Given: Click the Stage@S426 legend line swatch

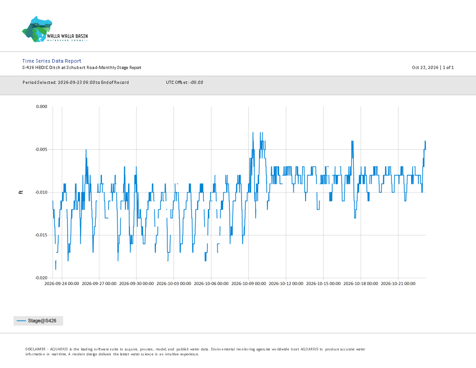Looking at the screenshot, I should click(x=21, y=321).
